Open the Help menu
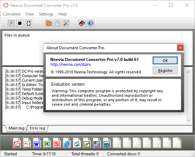 (x=62, y=14)
